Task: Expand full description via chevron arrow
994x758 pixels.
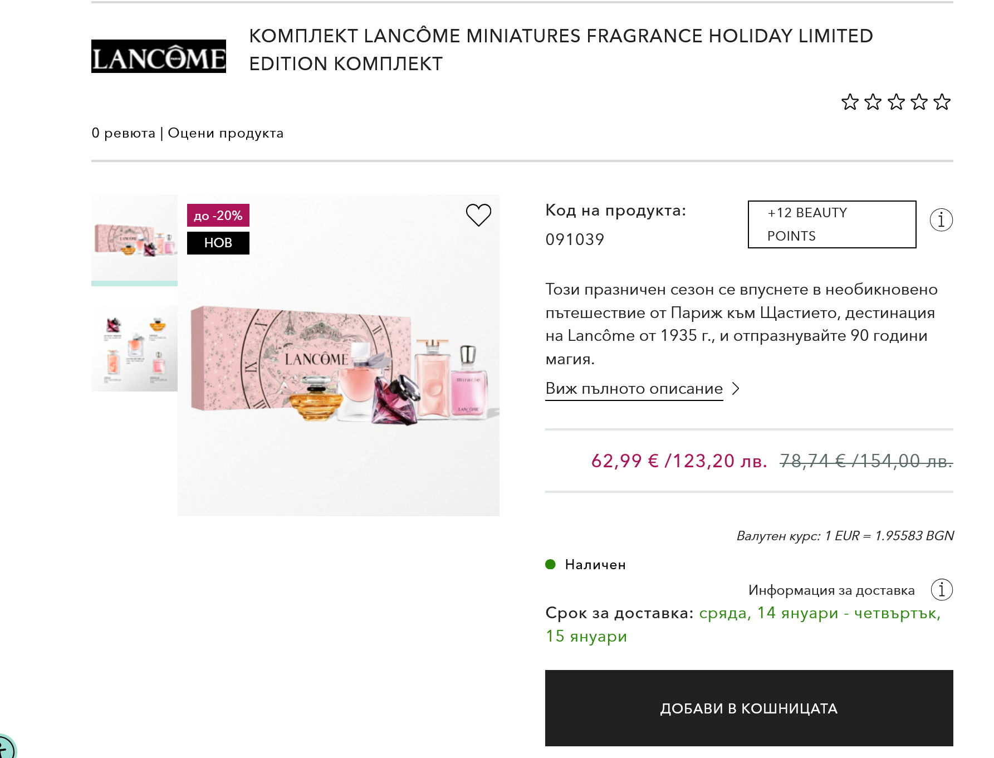Action: 736,388
